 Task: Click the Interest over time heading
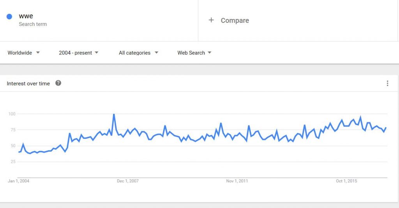point(28,83)
